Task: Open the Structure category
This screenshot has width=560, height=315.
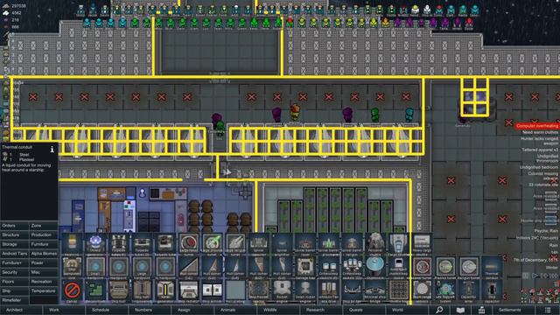Action: [x=15, y=235]
